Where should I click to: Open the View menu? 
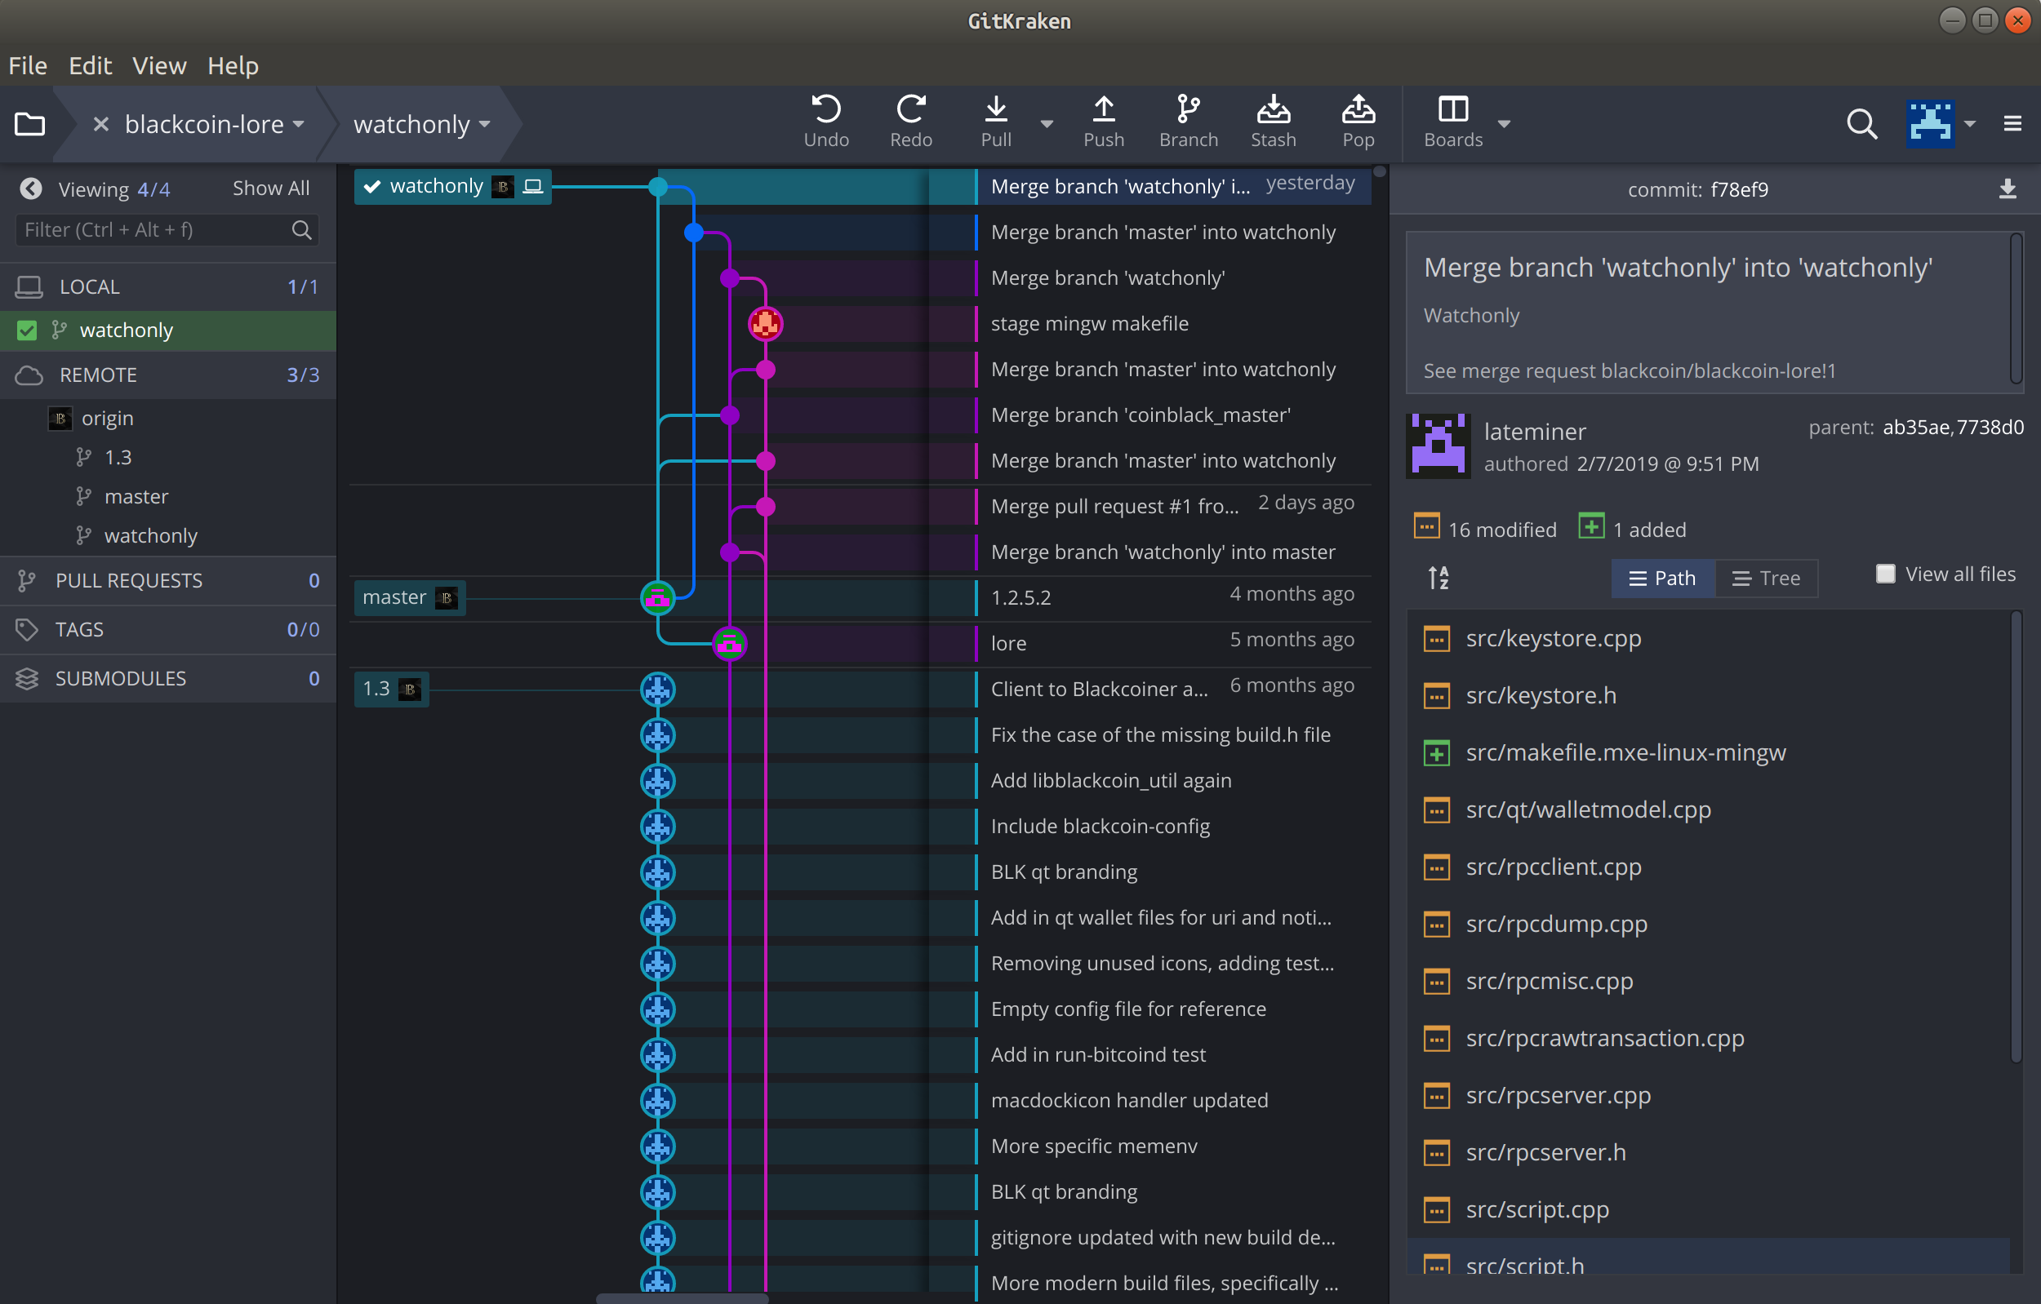[x=158, y=65]
